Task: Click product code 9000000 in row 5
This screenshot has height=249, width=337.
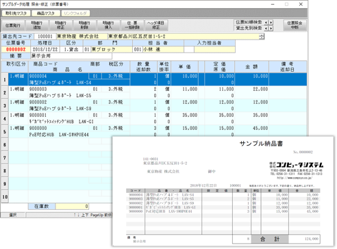Action: tap(38, 128)
